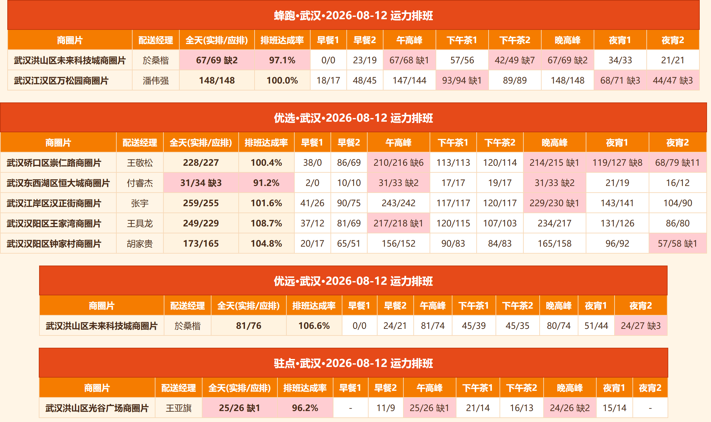The height and width of the screenshot is (422, 711).
Task: Select 武汉洪山区光谷广场商圈片 row name
Action: (x=97, y=408)
